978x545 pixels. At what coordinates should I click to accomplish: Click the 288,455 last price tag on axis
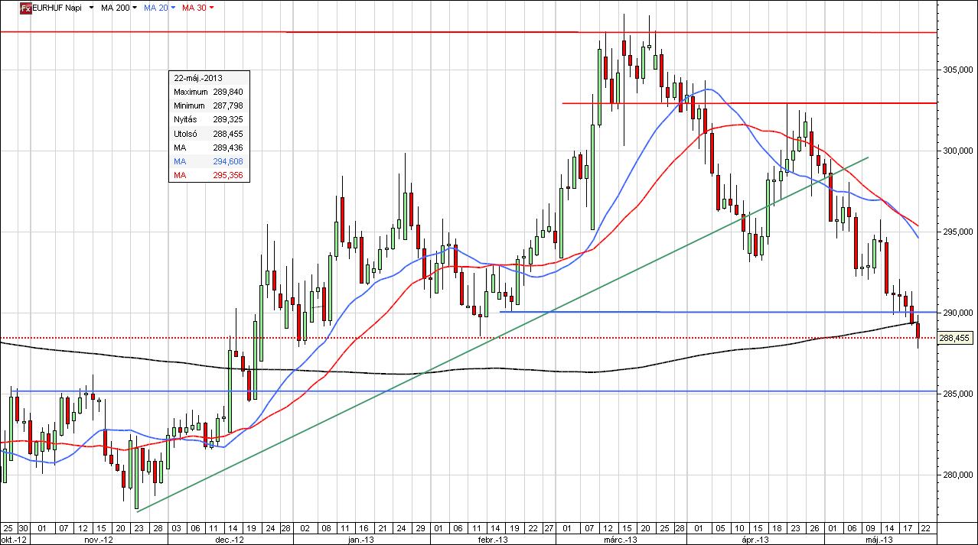956,338
